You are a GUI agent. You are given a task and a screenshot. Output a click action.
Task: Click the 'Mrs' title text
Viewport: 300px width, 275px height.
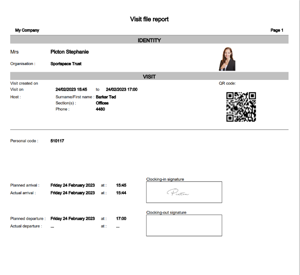click(14, 52)
